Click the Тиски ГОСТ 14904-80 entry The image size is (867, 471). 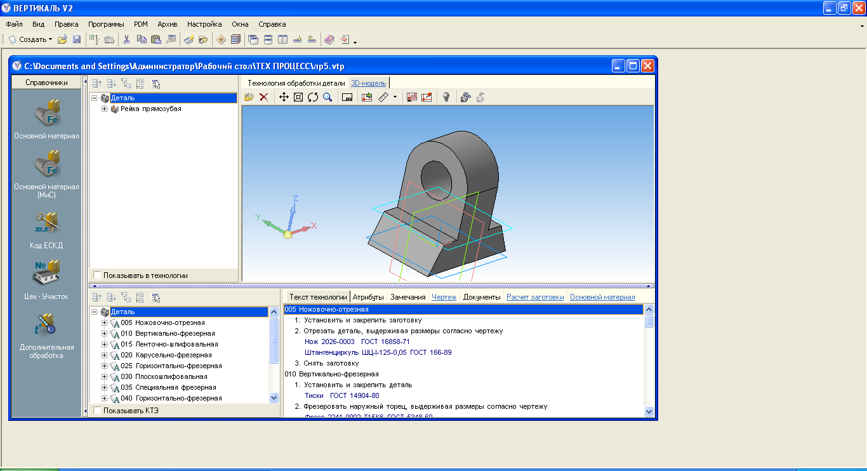tap(342, 395)
